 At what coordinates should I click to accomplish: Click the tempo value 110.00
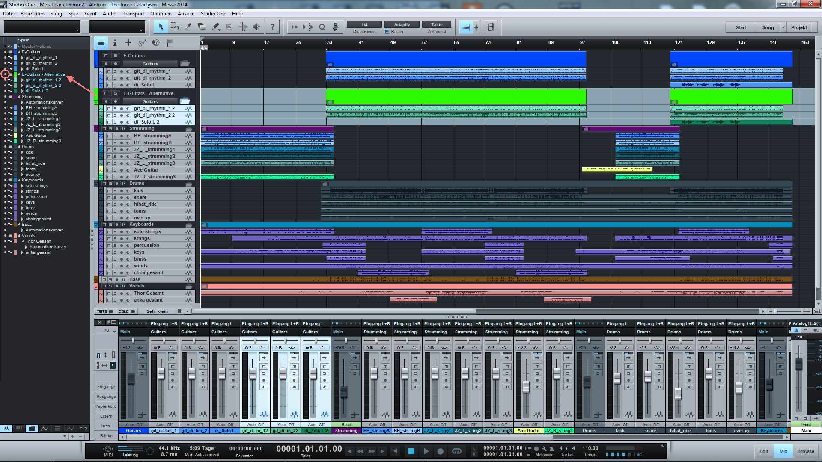pyautogui.click(x=590, y=448)
